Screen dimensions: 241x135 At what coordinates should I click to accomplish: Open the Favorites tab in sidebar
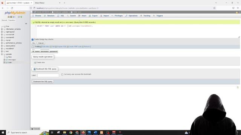pos(12,20)
